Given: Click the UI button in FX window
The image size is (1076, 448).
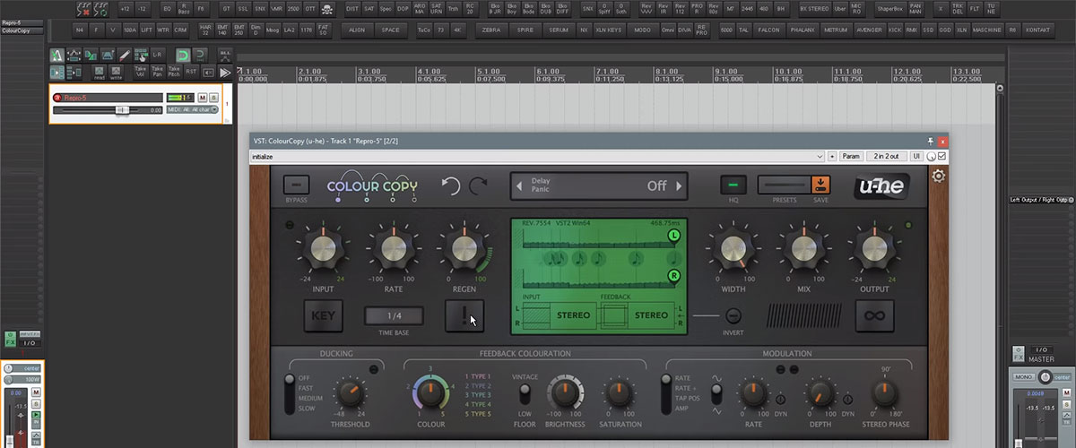Looking at the screenshot, I should tap(916, 156).
